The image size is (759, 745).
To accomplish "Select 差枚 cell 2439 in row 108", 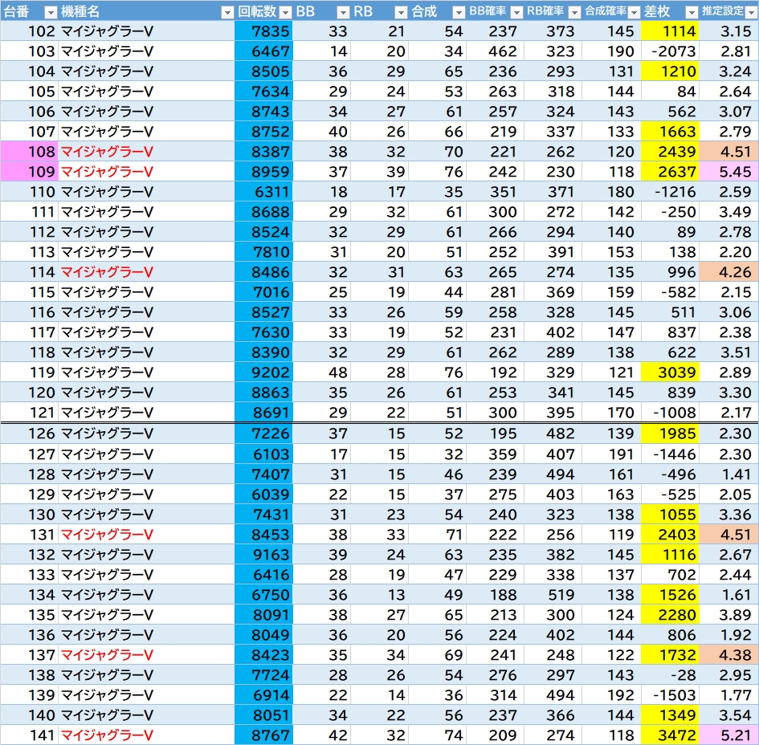I will coord(670,152).
